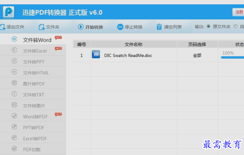The image size is (244, 155).
Task: Click the 注册 register button
Action: [x=238, y=12]
